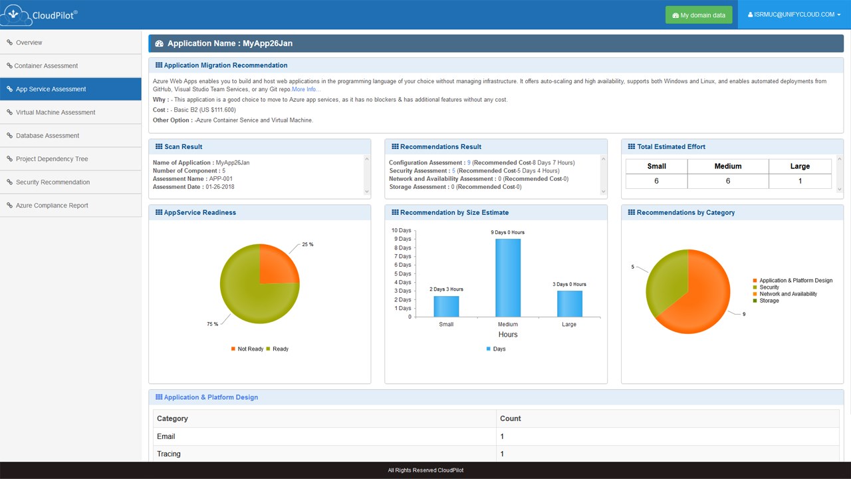
Task: Click Assessment Date 01-26-2018 text
Action: coord(193,187)
